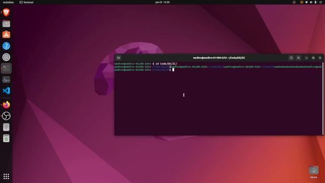Image resolution: width=325 pixels, height=183 pixels.
Task: Open the Help question-mark dock icon
Action: pos(6,46)
